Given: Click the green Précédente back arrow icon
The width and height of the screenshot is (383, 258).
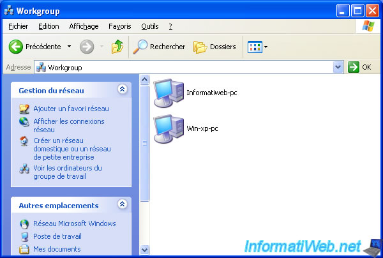Looking at the screenshot, I should [x=16, y=47].
